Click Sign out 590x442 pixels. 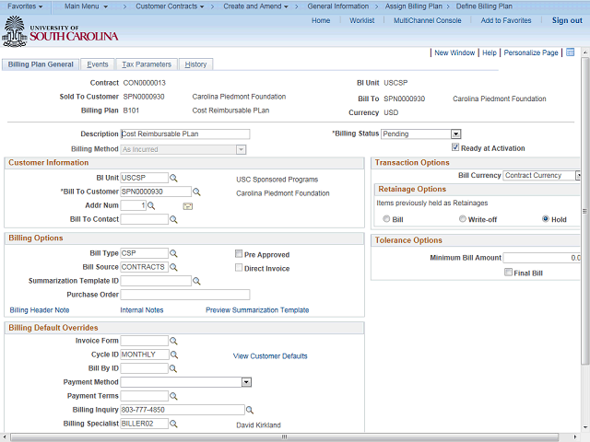(x=567, y=20)
